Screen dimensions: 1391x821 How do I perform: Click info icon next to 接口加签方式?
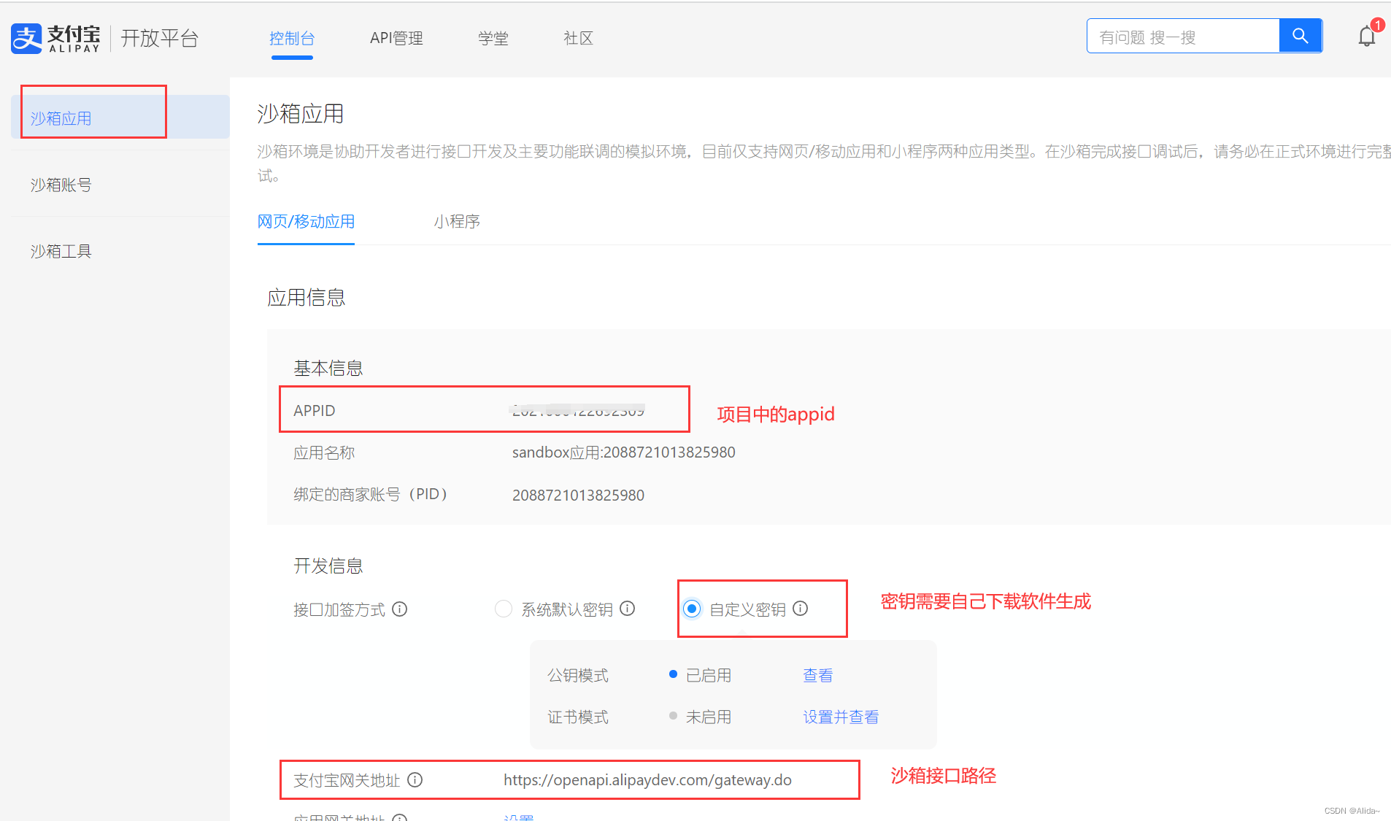tap(399, 609)
